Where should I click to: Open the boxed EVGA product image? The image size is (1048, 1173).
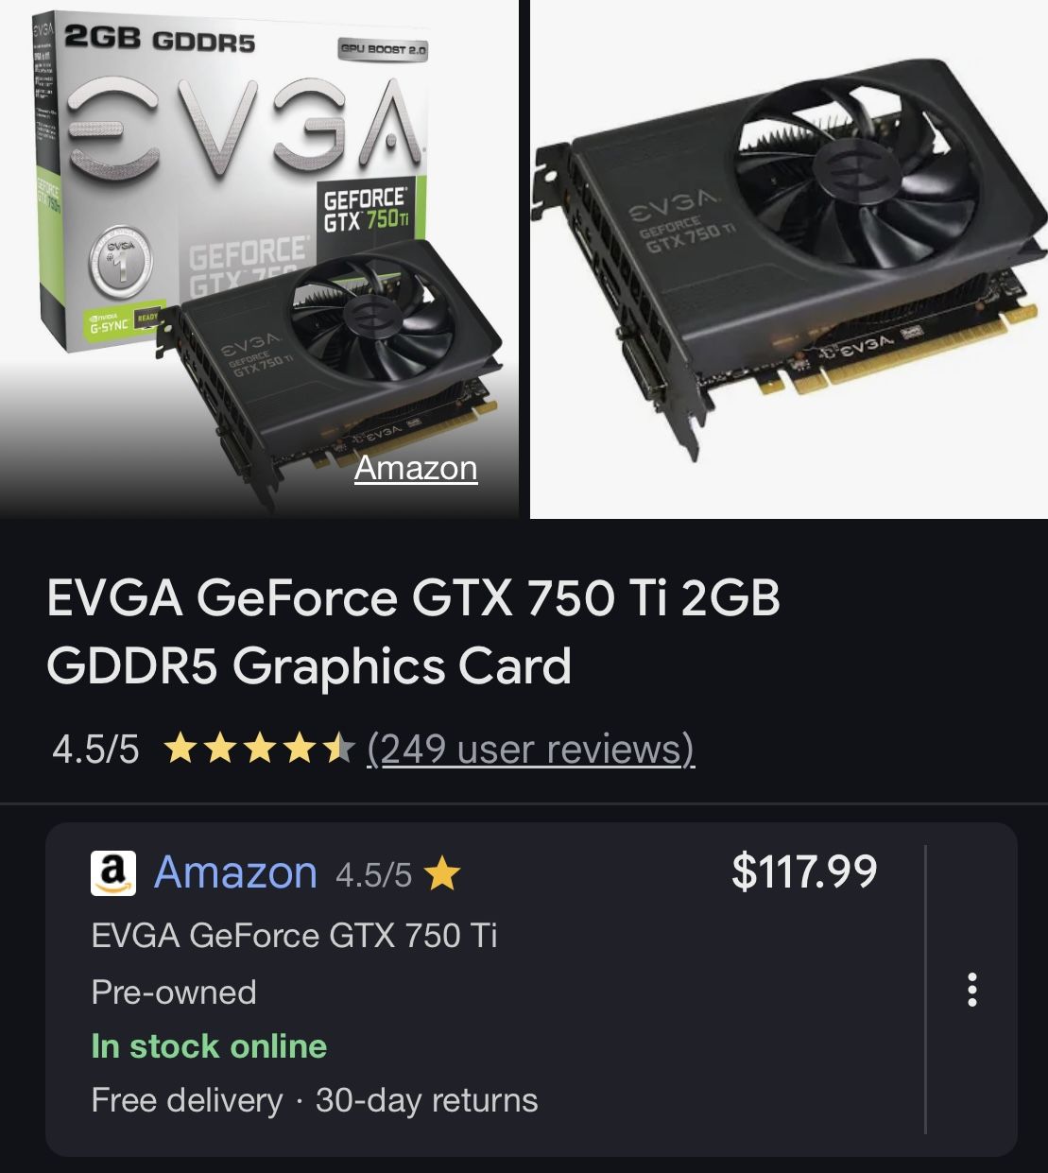click(x=259, y=259)
